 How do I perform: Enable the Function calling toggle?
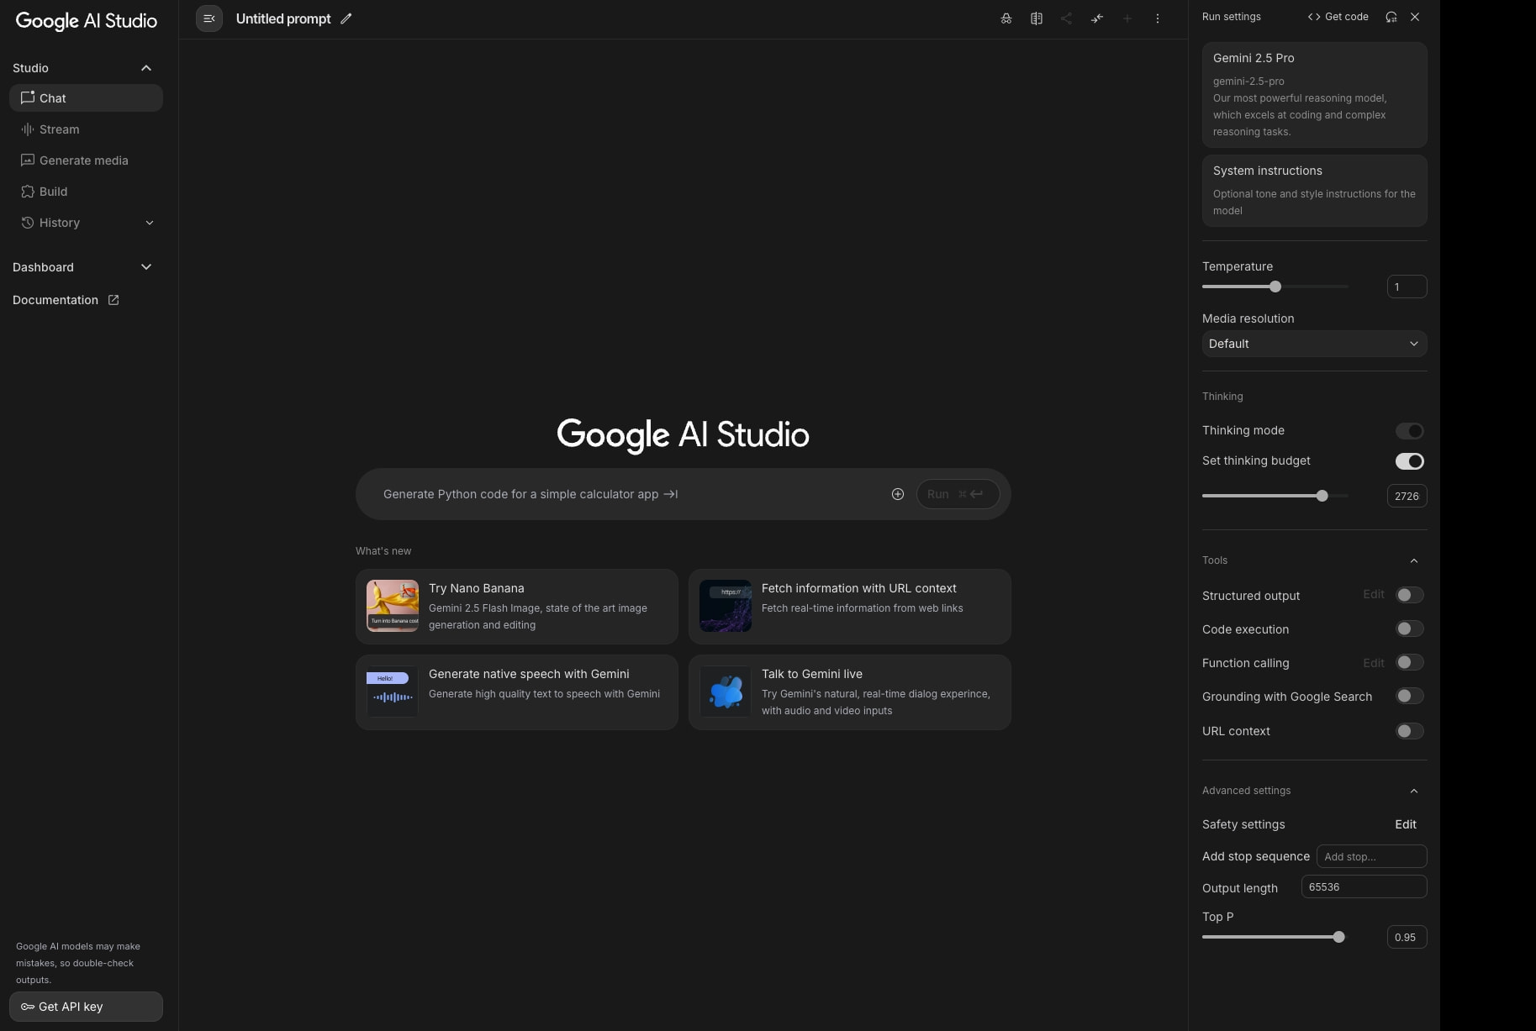[x=1410, y=662]
